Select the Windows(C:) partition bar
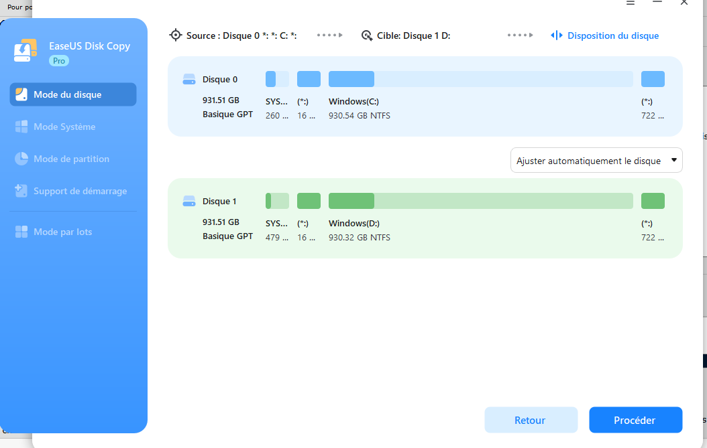Image resolution: width=707 pixels, height=448 pixels. pos(481,79)
